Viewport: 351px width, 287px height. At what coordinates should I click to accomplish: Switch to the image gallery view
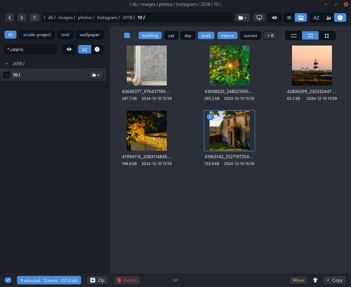coord(301,18)
